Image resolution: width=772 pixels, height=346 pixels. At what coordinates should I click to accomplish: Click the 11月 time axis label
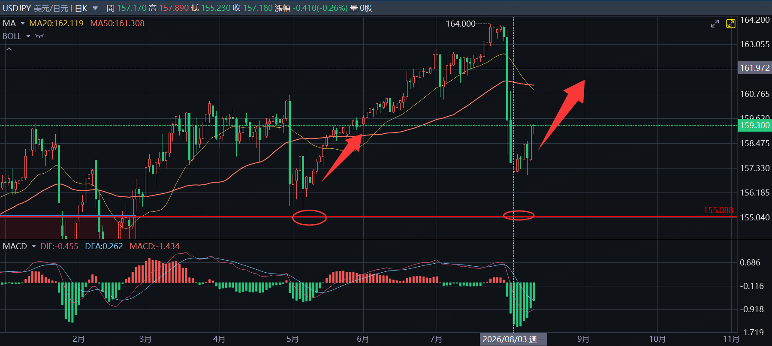[731, 339]
